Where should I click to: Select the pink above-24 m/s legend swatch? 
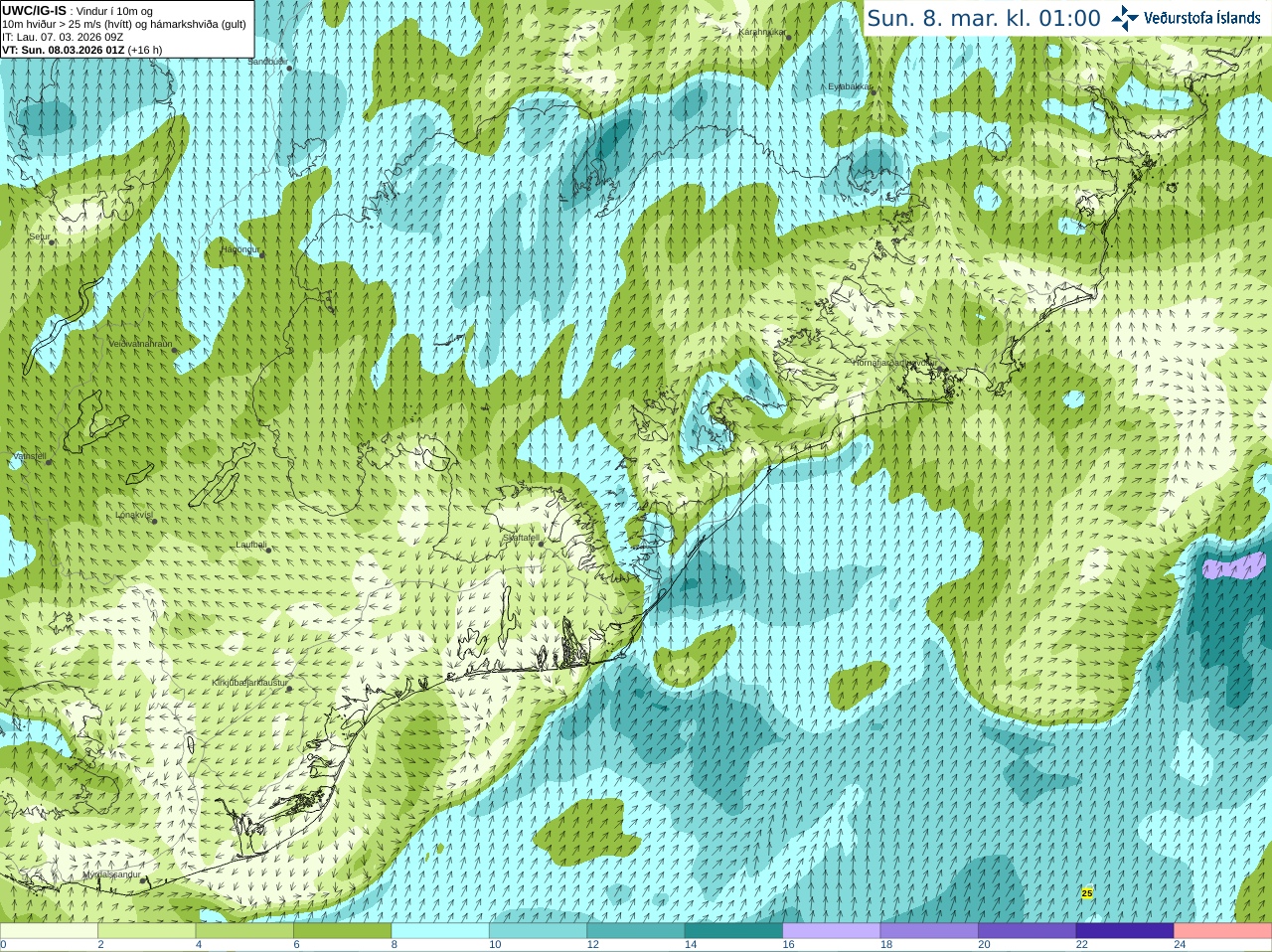[1223, 931]
